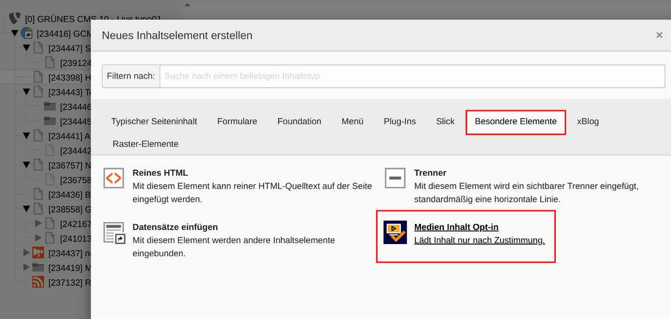Click the globe icon for page 234416
Image resolution: width=671 pixels, height=319 pixels.
27,34
